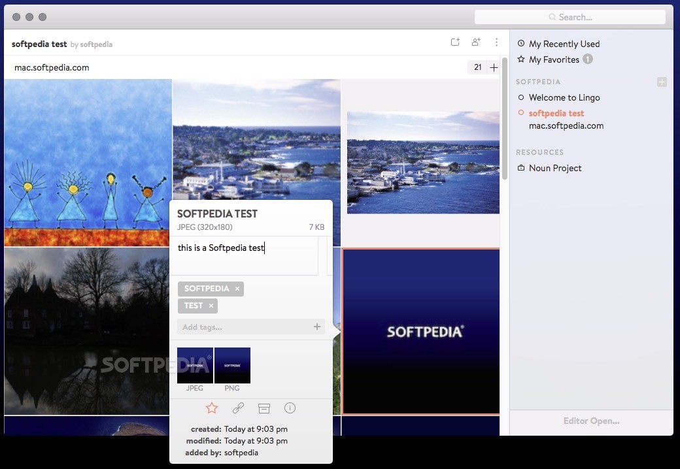Remove the TEST tag
The height and width of the screenshot is (469, 680).
[x=211, y=306]
